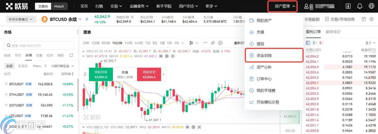Switch to 币币 market tab
Screen dimensions: 378x134
click(18, 55)
